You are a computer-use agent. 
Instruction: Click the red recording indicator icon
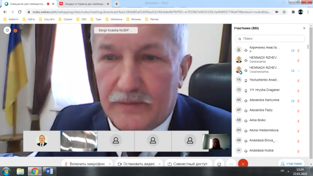(x=15, y=31)
